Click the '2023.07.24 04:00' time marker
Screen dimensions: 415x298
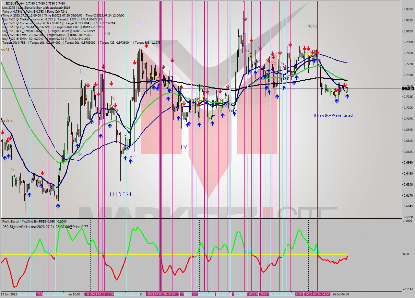pos(318,294)
